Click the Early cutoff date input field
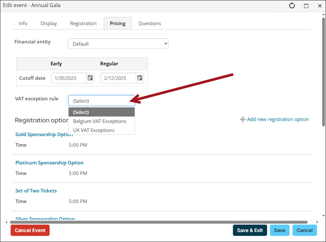The width and height of the screenshot is (326, 242). 68,78
